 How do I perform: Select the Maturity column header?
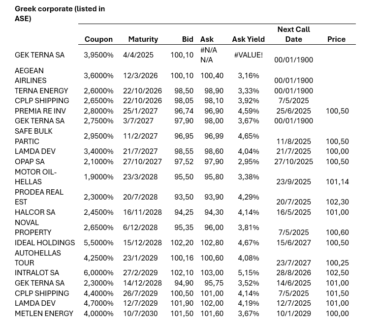click(x=143, y=39)
